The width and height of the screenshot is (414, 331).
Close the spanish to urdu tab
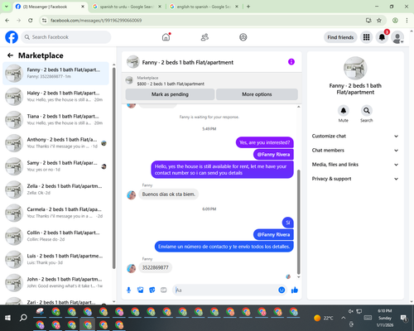pos(160,7)
